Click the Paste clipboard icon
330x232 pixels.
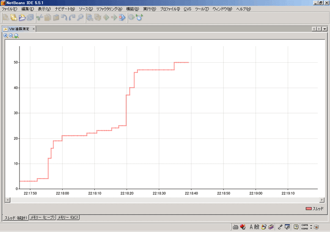[56, 17]
